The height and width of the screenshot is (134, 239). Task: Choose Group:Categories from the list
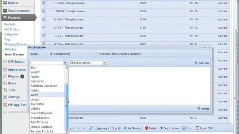click(47, 113)
